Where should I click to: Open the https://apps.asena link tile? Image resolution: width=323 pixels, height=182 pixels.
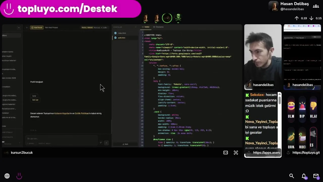(263, 153)
